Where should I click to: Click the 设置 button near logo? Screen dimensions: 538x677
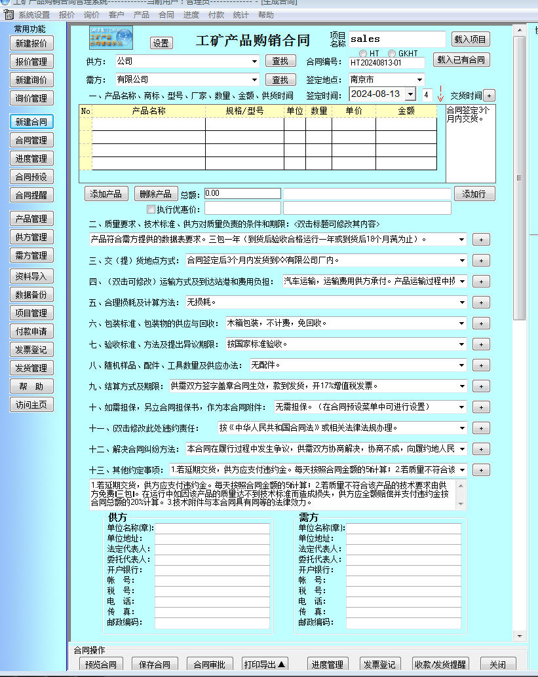[161, 43]
